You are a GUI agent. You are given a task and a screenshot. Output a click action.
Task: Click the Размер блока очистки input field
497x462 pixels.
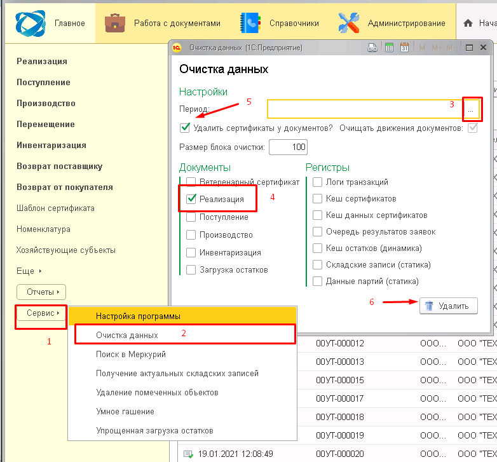point(288,147)
